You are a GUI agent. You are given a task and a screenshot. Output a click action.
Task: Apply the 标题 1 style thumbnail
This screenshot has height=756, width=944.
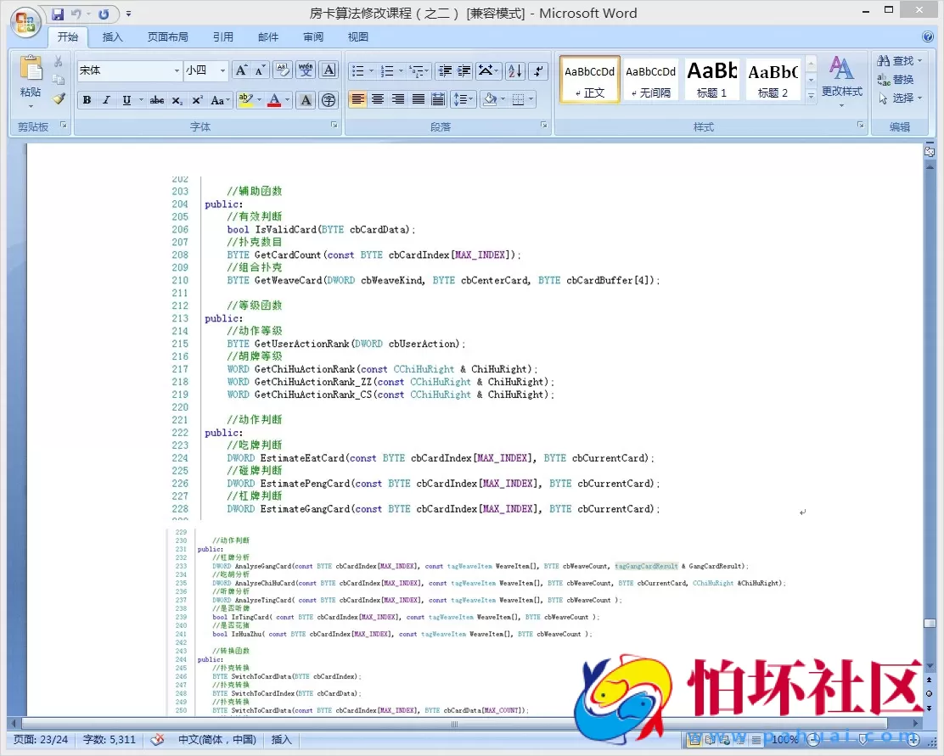[711, 79]
